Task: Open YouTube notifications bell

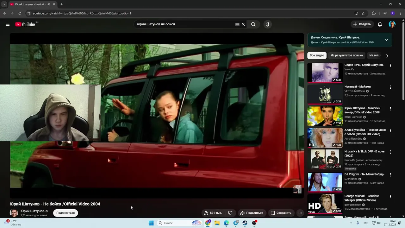Action: 380,24
